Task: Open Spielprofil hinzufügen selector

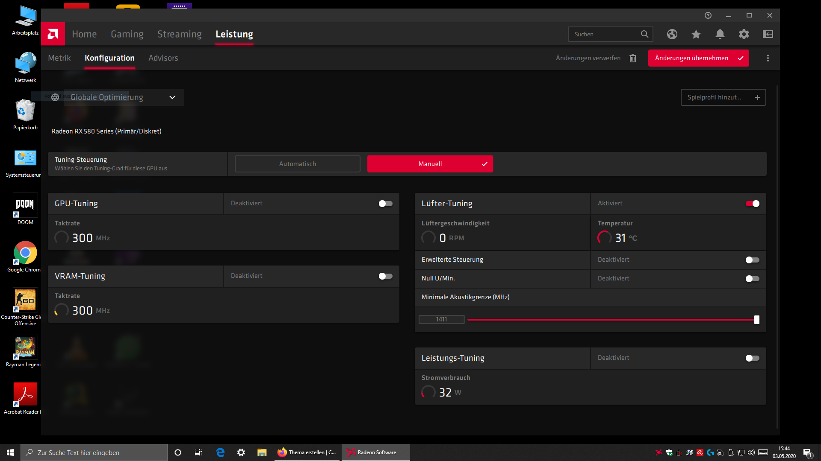Action: [x=723, y=97]
